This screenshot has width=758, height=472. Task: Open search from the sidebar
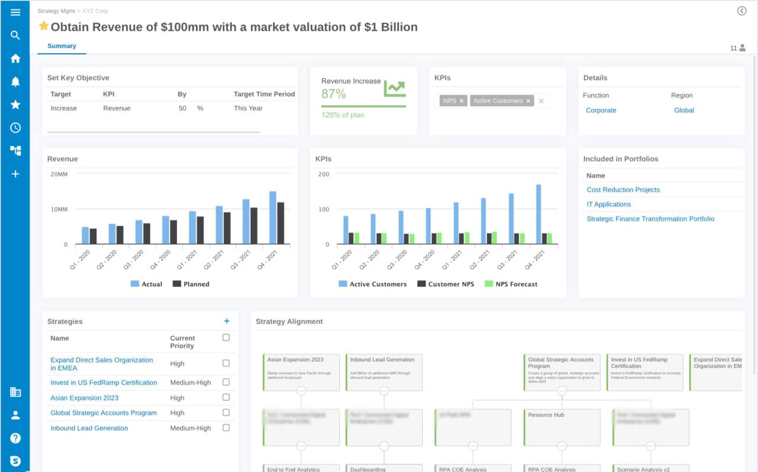[x=15, y=35]
